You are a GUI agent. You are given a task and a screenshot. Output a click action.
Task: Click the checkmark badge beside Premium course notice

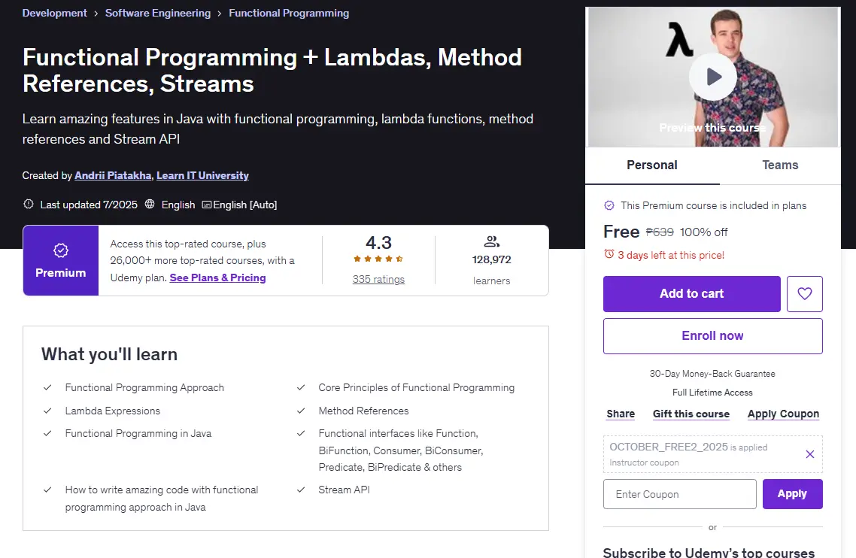[x=609, y=205]
